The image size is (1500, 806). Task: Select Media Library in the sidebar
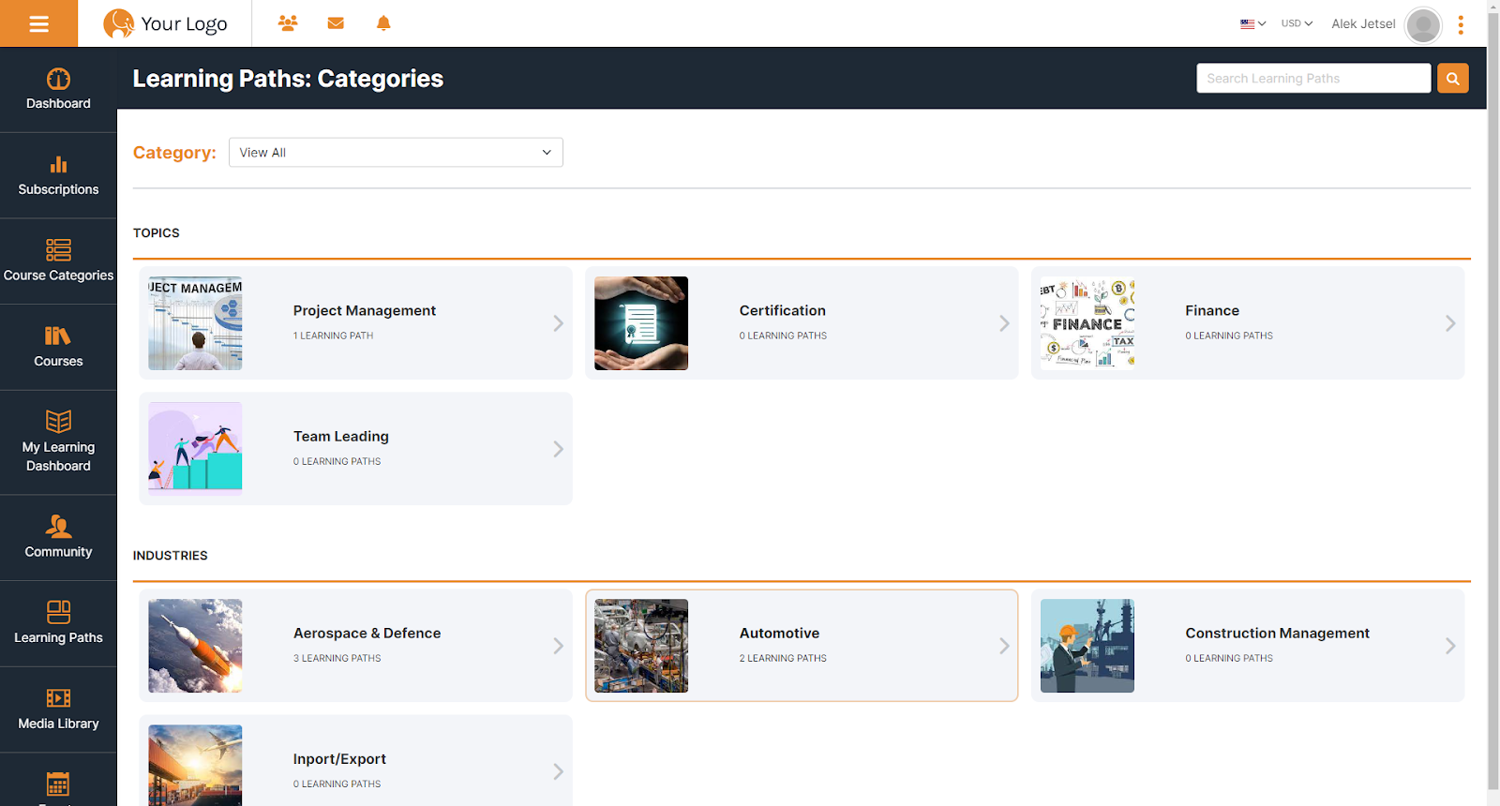[x=58, y=709]
